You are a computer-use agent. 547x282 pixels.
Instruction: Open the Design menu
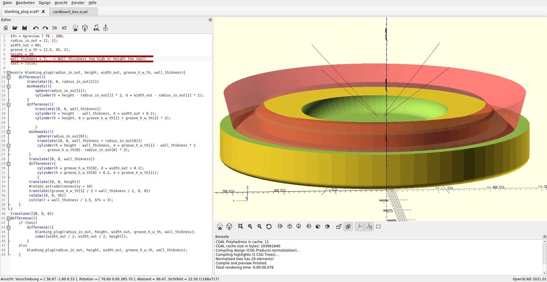45,3
